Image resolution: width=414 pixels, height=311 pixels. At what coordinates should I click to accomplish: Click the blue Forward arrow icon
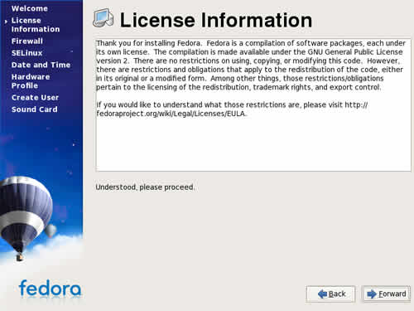[x=372, y=294]
